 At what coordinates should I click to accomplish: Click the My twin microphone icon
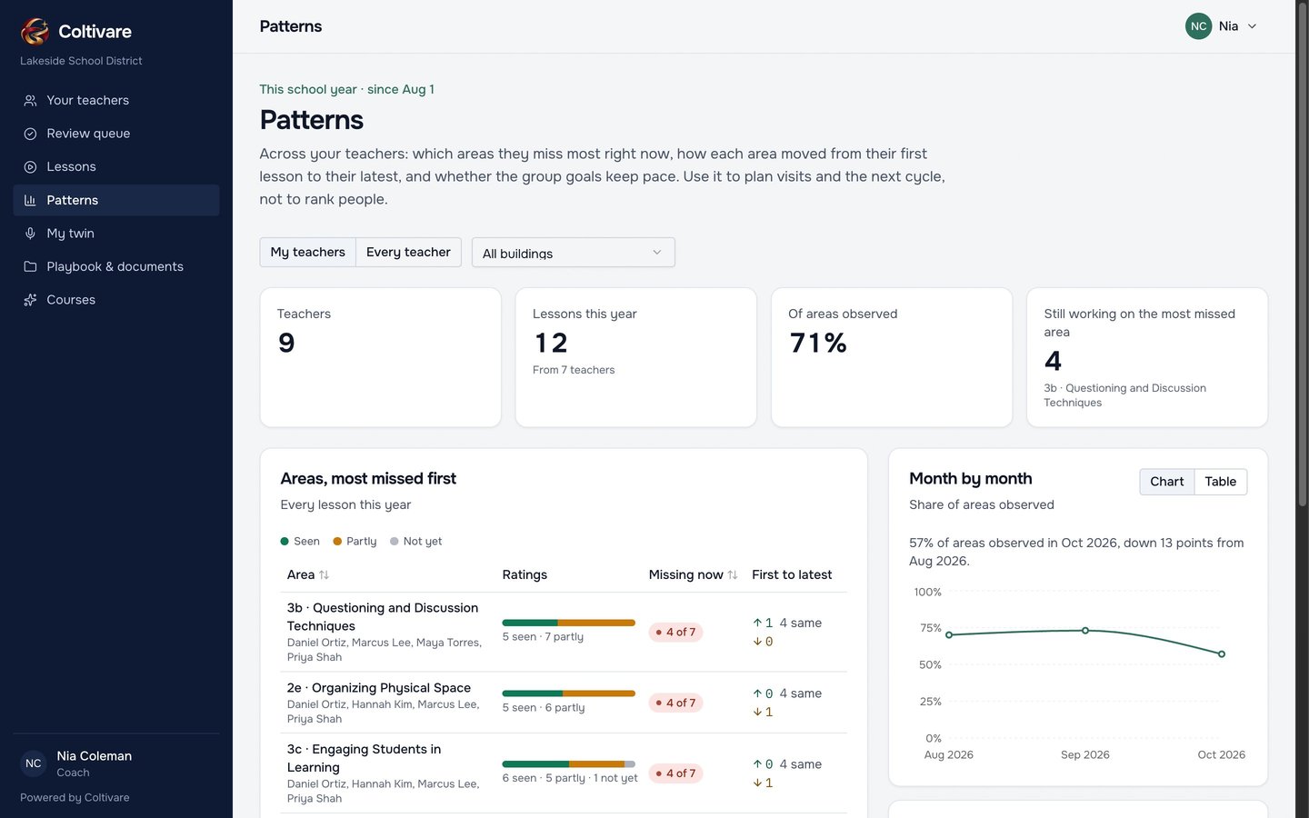30,234
